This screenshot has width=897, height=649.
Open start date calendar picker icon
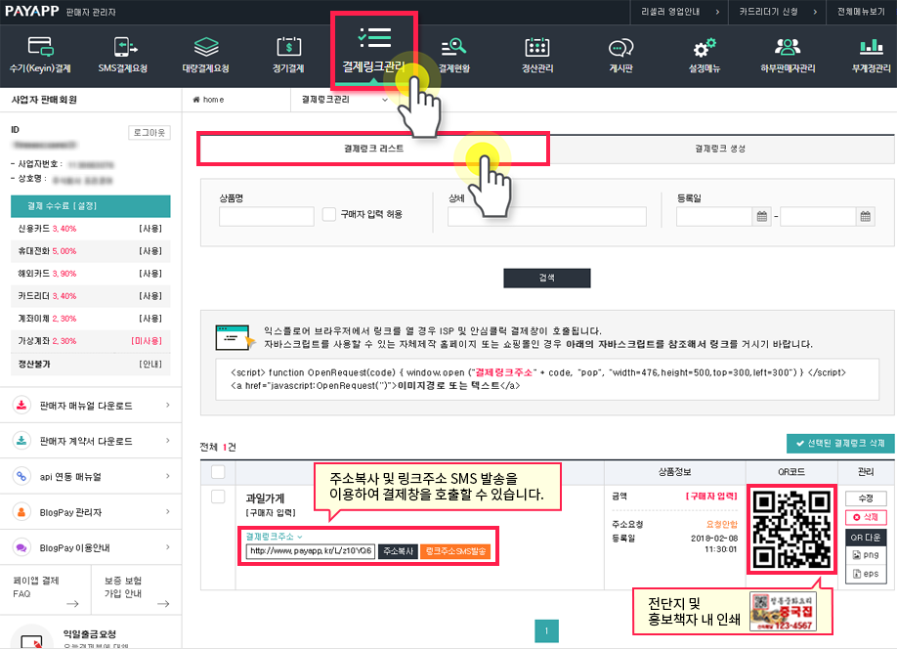tap(761, 216)
